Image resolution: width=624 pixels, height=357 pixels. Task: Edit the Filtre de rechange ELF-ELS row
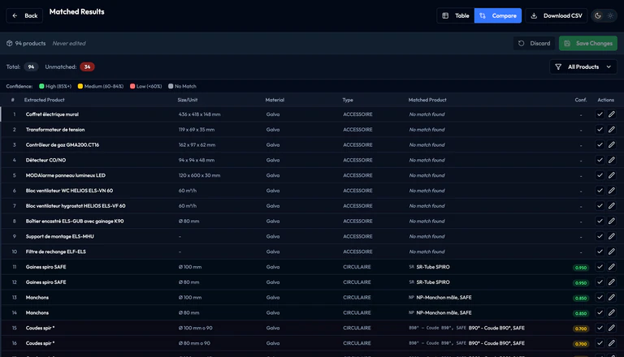point(612,252)
